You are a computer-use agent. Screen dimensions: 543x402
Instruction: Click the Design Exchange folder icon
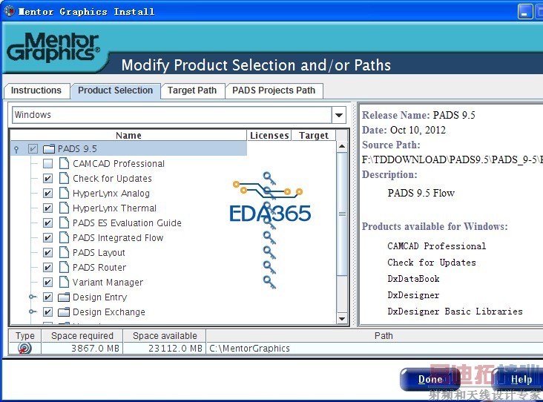(64, 312)
